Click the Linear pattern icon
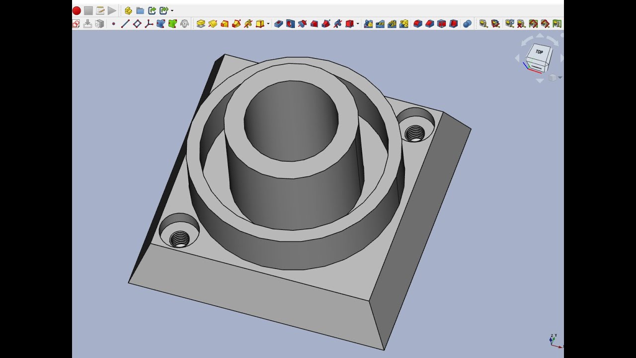The image size is (636, 358). [x=380, y=23]
